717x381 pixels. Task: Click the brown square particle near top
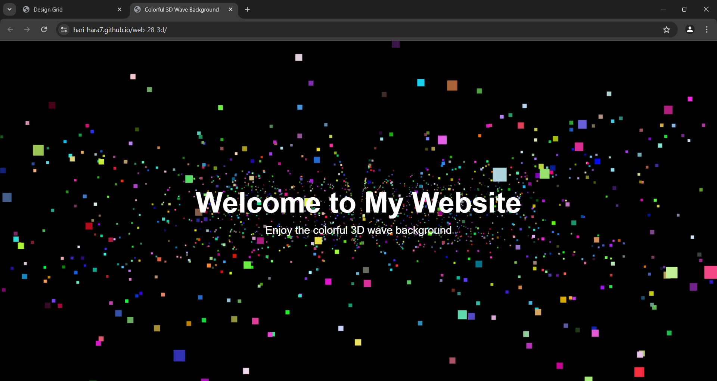click(452, 86)
